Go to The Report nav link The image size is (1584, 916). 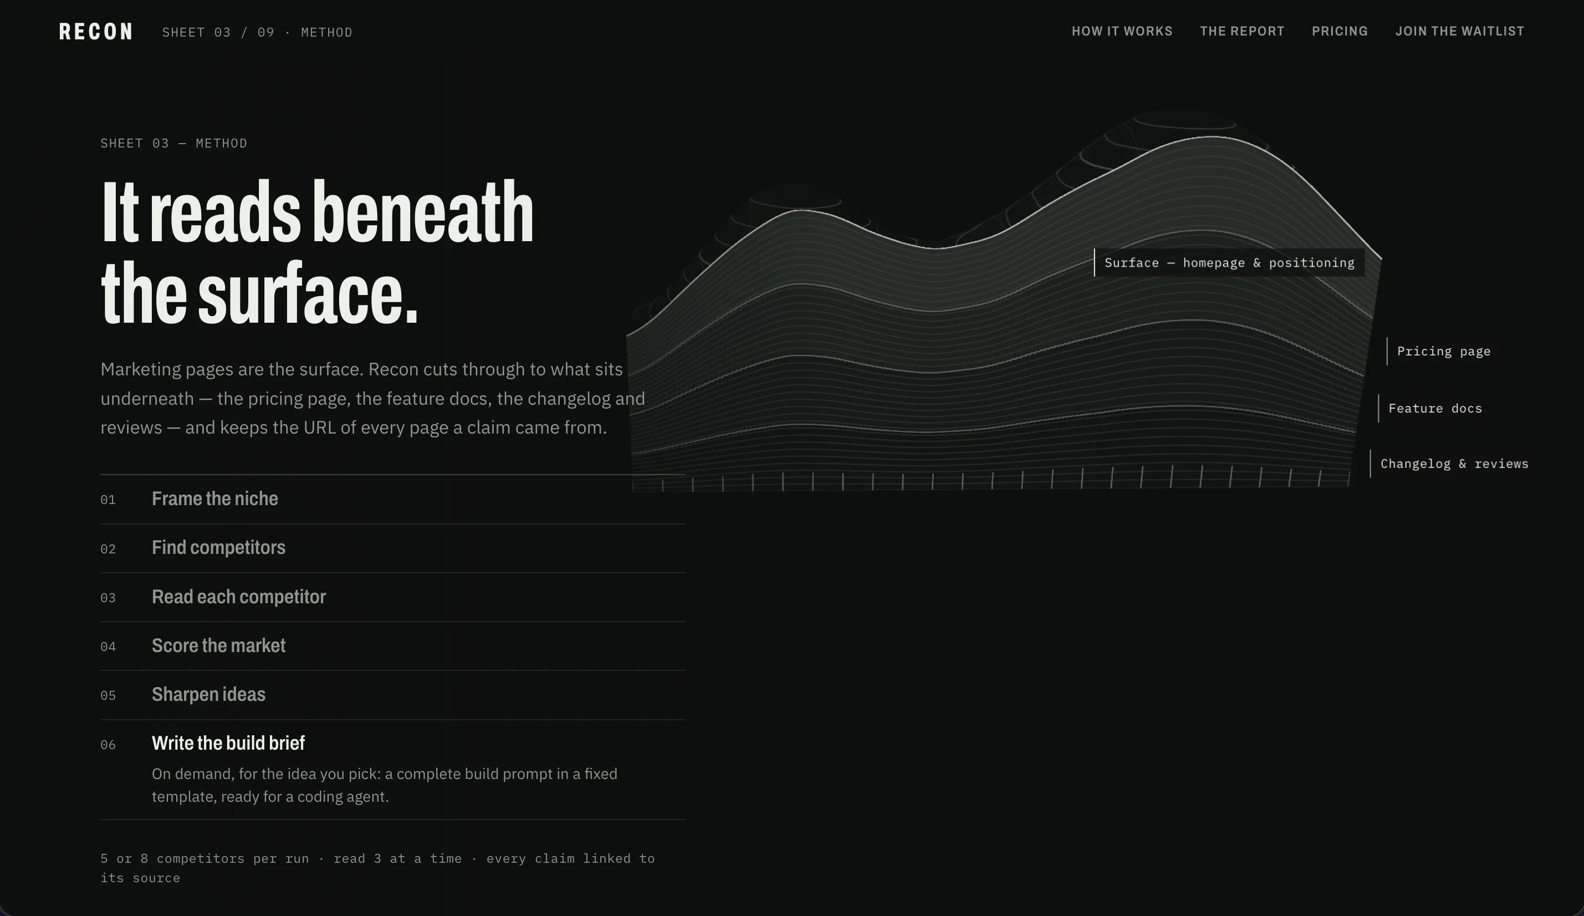1242,32
